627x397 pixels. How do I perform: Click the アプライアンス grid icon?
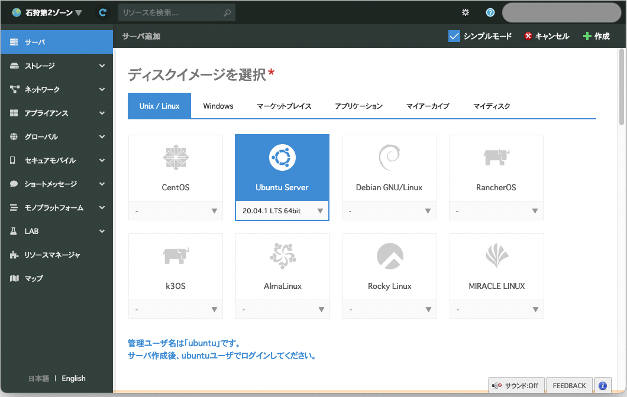click(x=14, y=113)
